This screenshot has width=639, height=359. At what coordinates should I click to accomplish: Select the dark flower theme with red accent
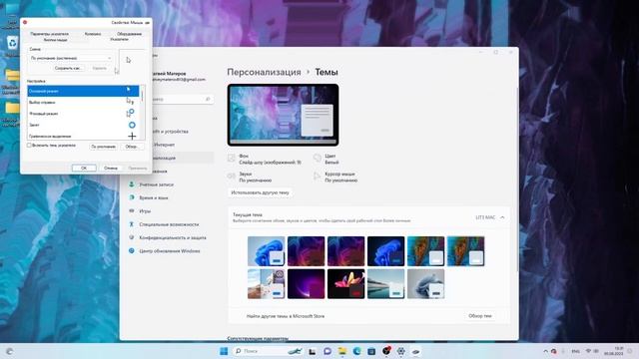click(346, 283)
